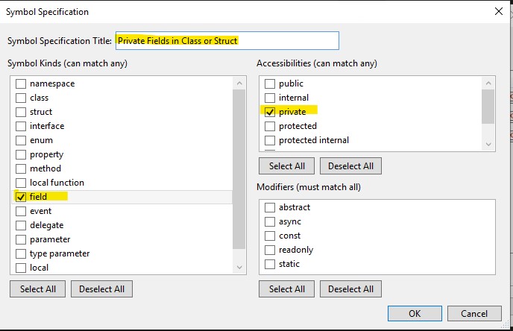Enable the static modifier checkbox

(x=270, y=264)
